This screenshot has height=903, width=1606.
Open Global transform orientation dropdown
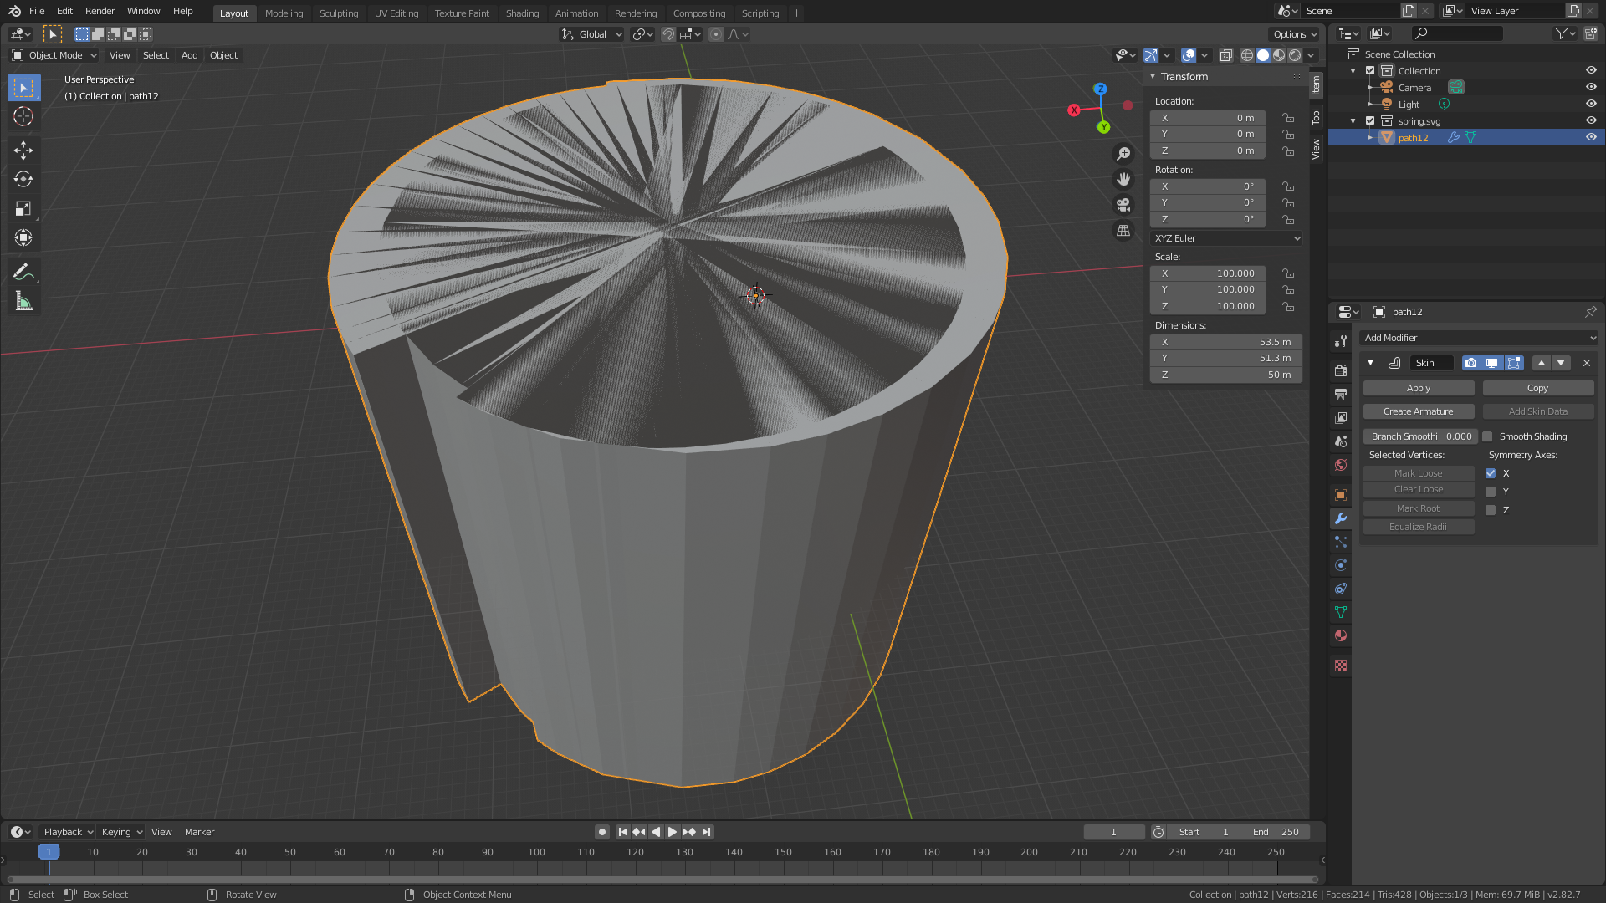tap(592, 34)
